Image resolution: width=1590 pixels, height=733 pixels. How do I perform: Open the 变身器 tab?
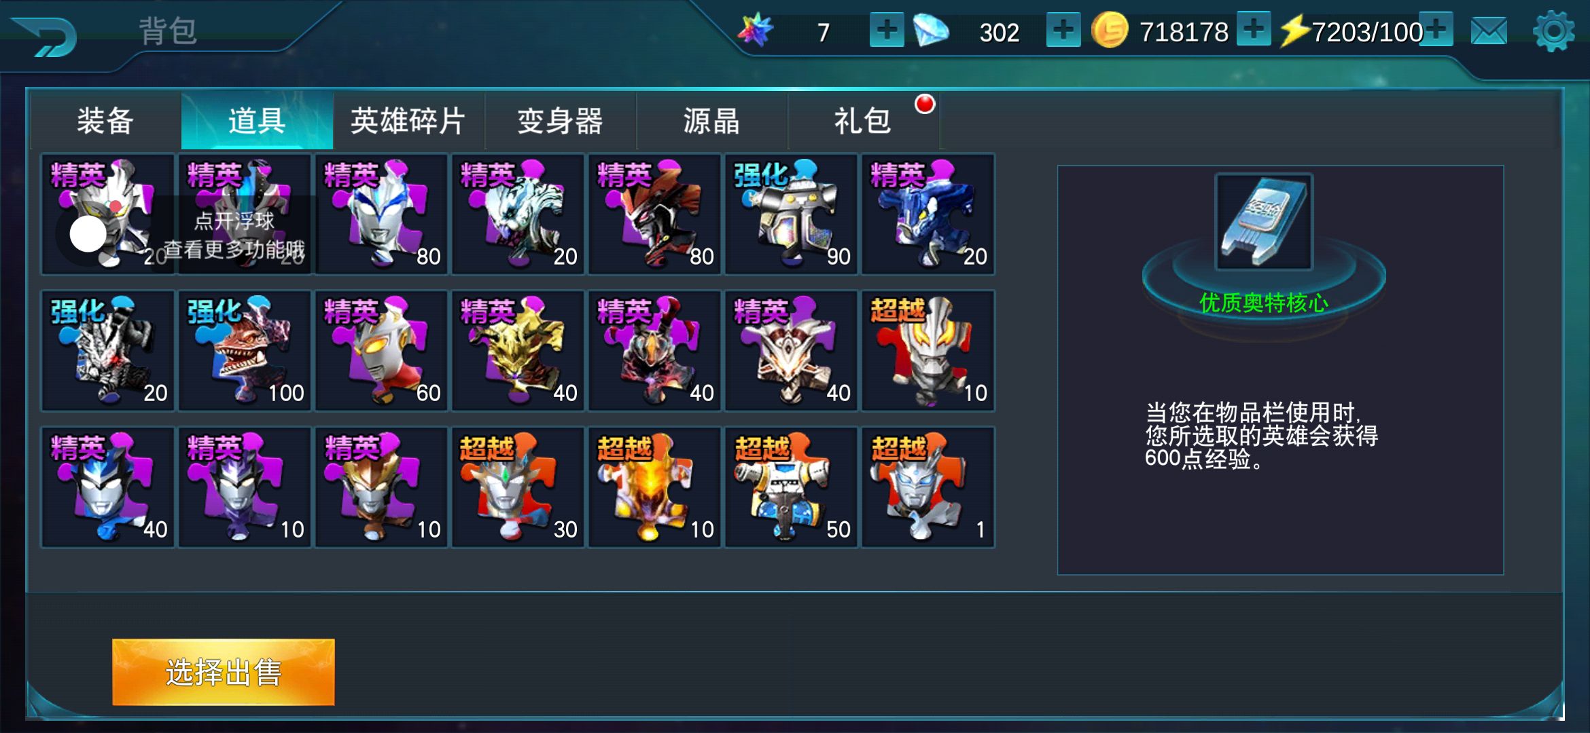(560, 121)
